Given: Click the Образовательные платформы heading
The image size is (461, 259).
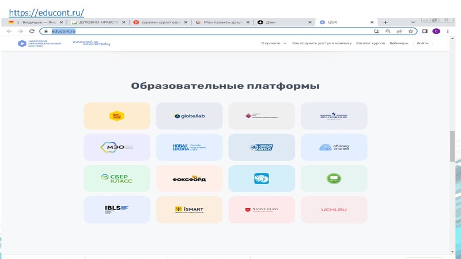Looking at the screenshot, I should [225, 86].
